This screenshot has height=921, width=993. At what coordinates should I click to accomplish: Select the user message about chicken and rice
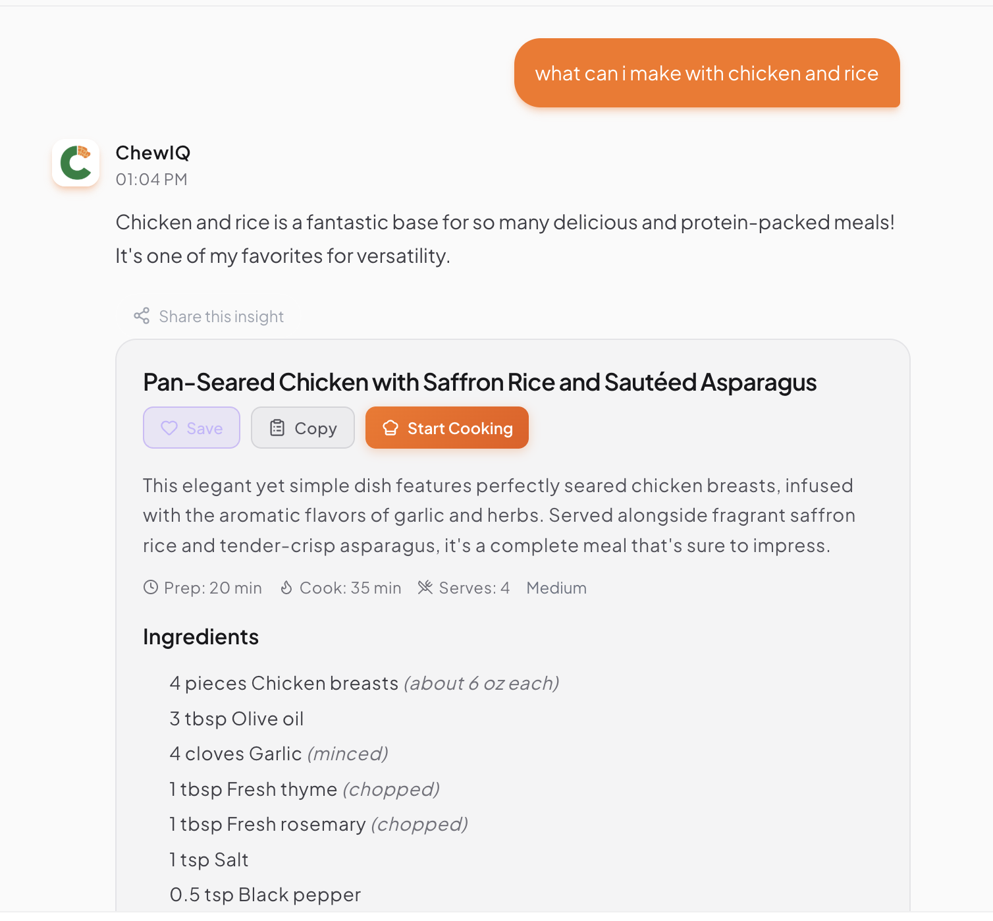(x=707, y=73)
